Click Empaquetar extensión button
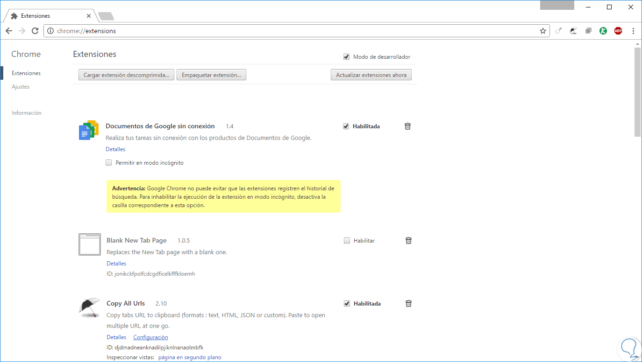This screenshot has height=362, width=642. point(211,75)
